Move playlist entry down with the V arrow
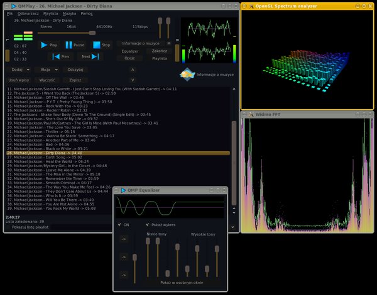377x295 pixels. tap(133, 80)
